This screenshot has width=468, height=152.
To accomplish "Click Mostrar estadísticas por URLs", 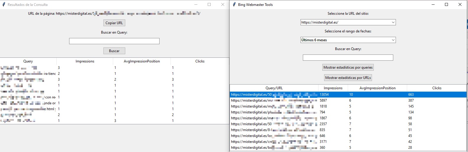I will point(348,78).
